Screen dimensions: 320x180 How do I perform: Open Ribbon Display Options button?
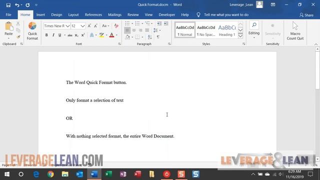pyautogui.click(x=273, y=4)
